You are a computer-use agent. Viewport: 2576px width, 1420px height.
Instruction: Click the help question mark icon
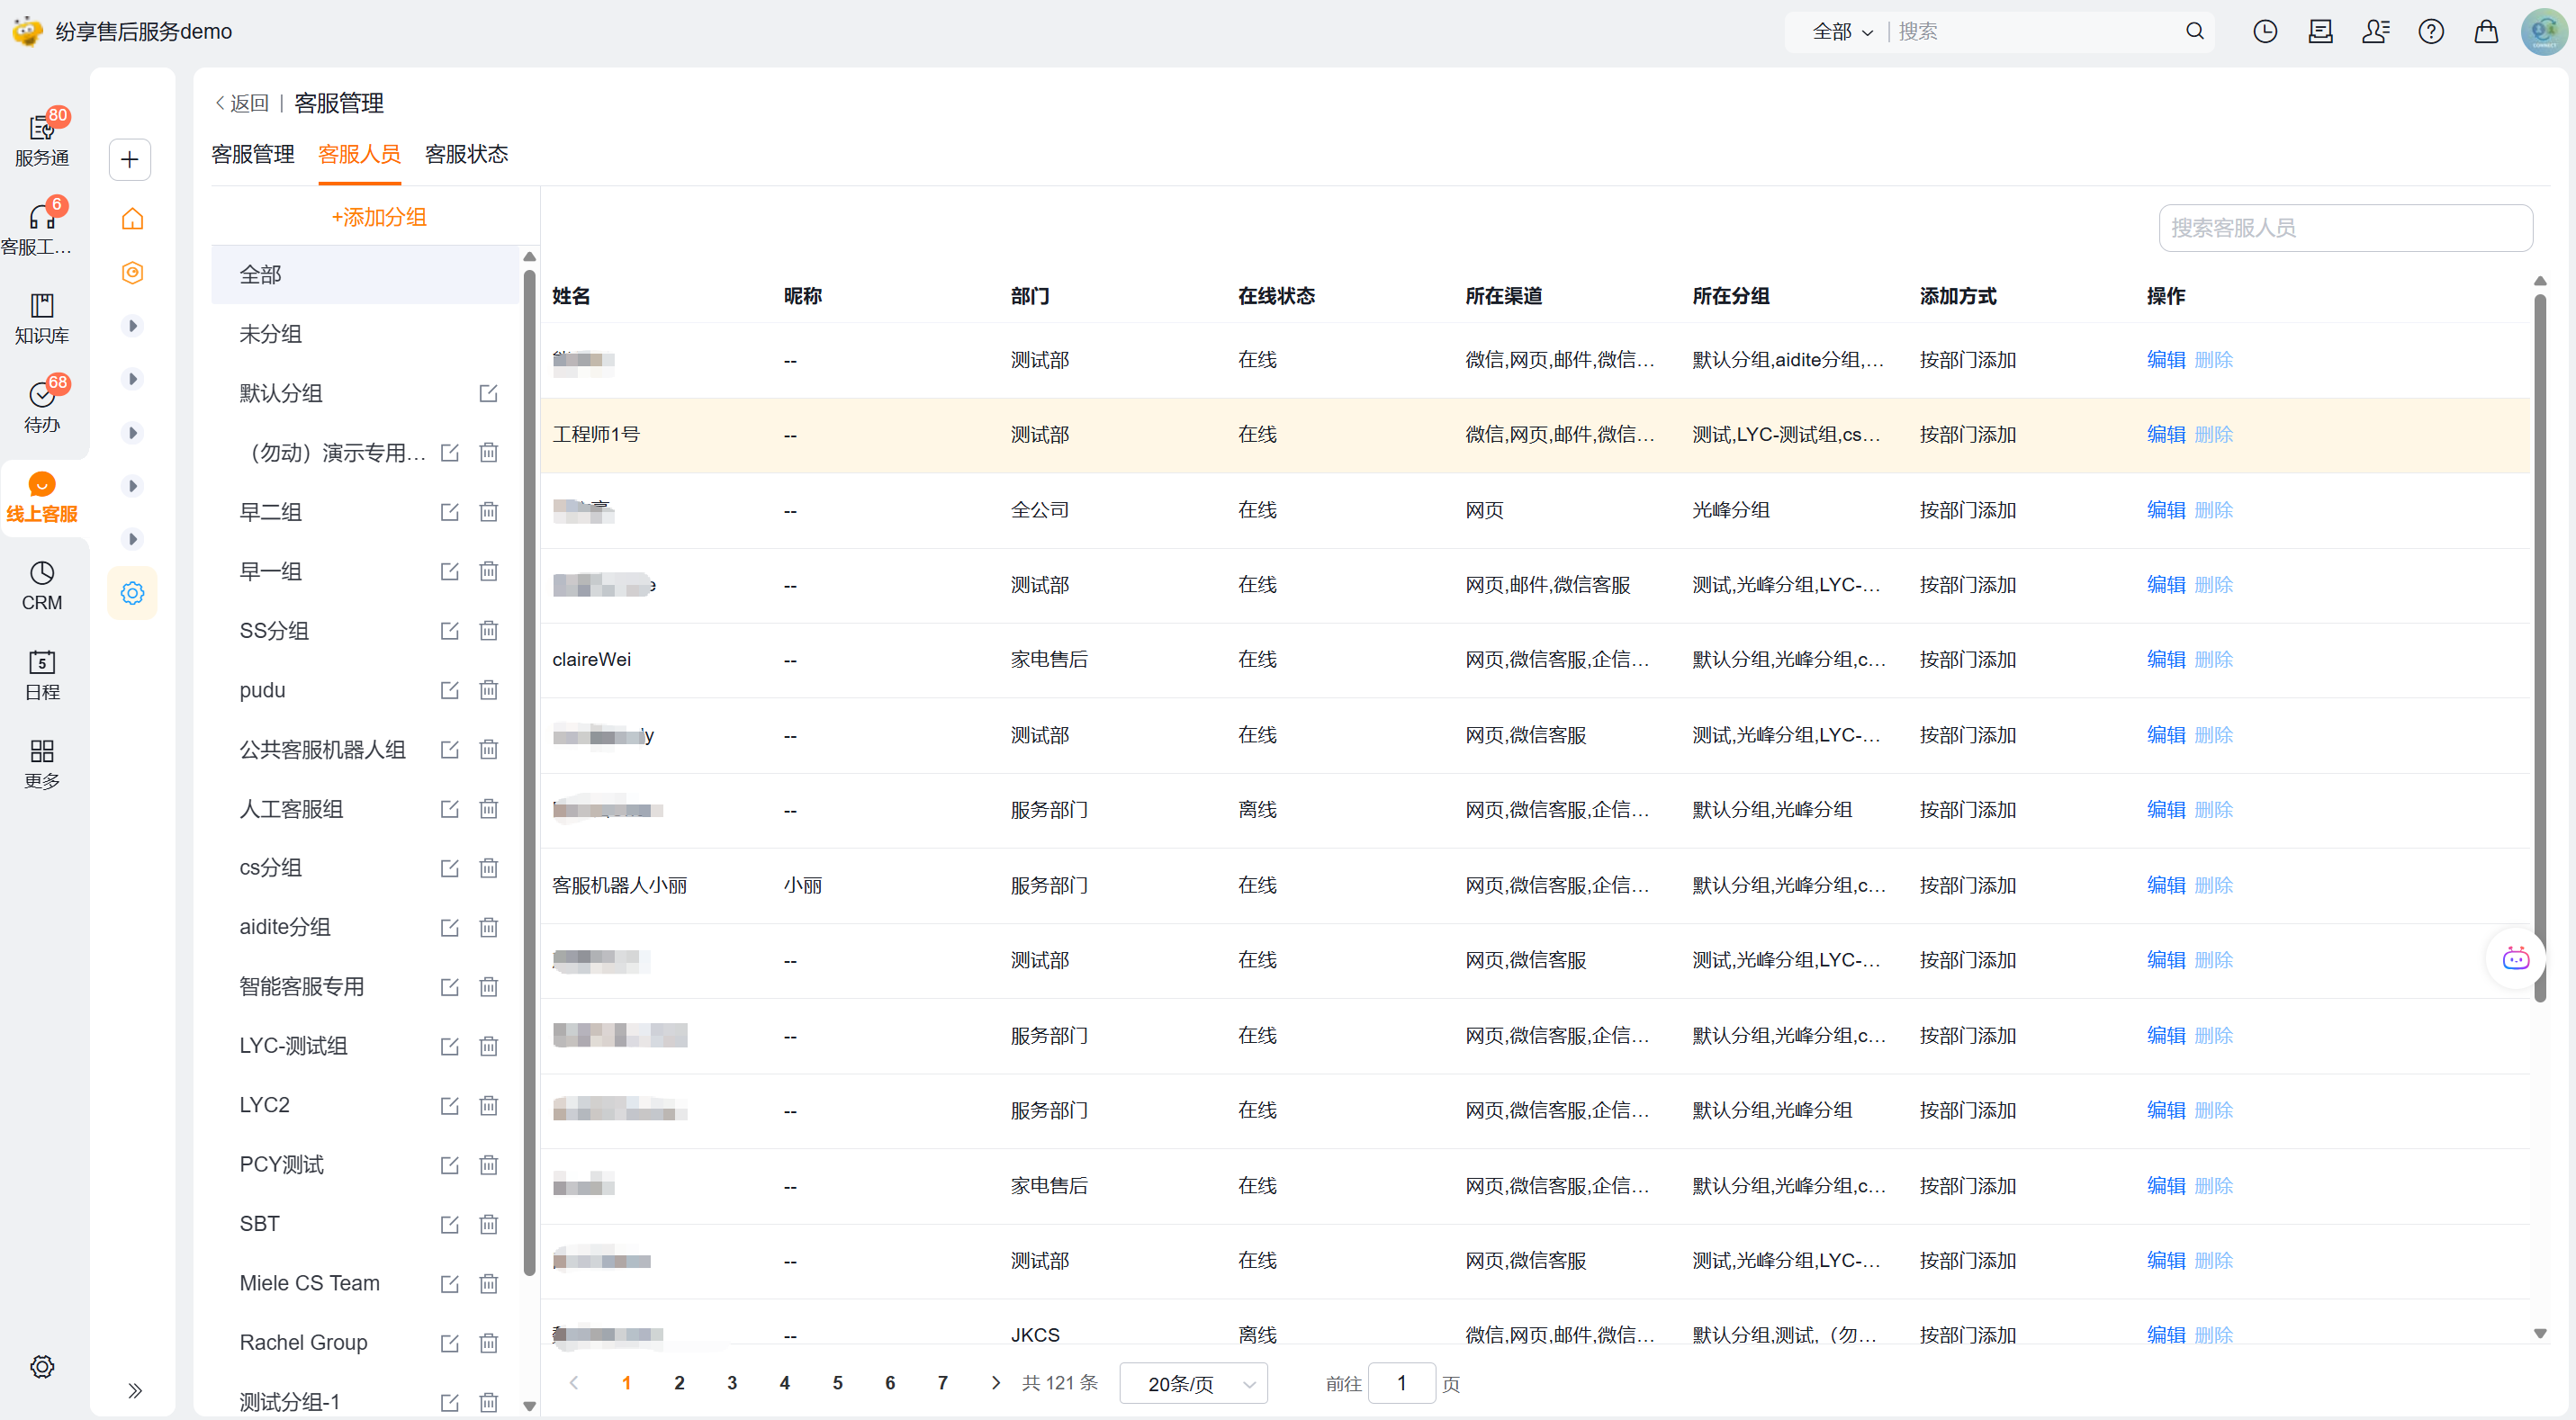coord(2430,31)
